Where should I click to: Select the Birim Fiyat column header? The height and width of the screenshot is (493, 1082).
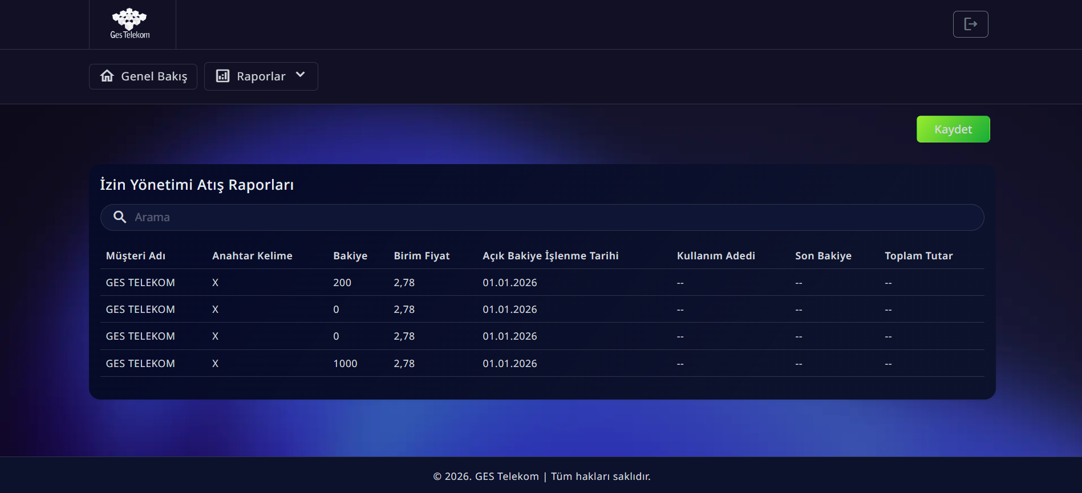tap(422, 256)
